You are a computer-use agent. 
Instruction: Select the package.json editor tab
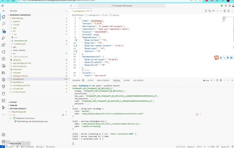(x=81, y=11)
